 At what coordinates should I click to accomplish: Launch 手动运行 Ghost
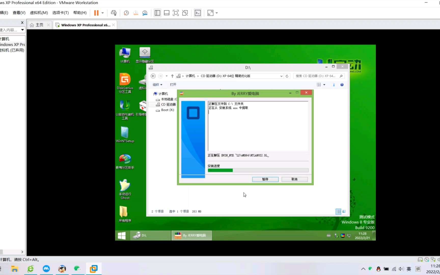[125, 189]
